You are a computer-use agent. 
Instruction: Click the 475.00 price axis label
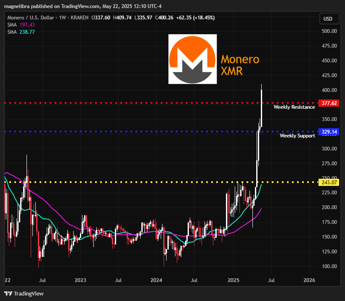pos(329,46)
